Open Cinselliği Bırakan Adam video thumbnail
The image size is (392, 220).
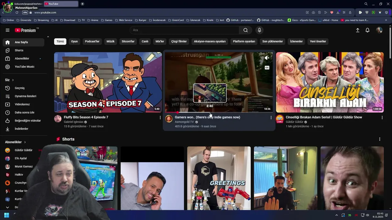click(x=330, y=82)
